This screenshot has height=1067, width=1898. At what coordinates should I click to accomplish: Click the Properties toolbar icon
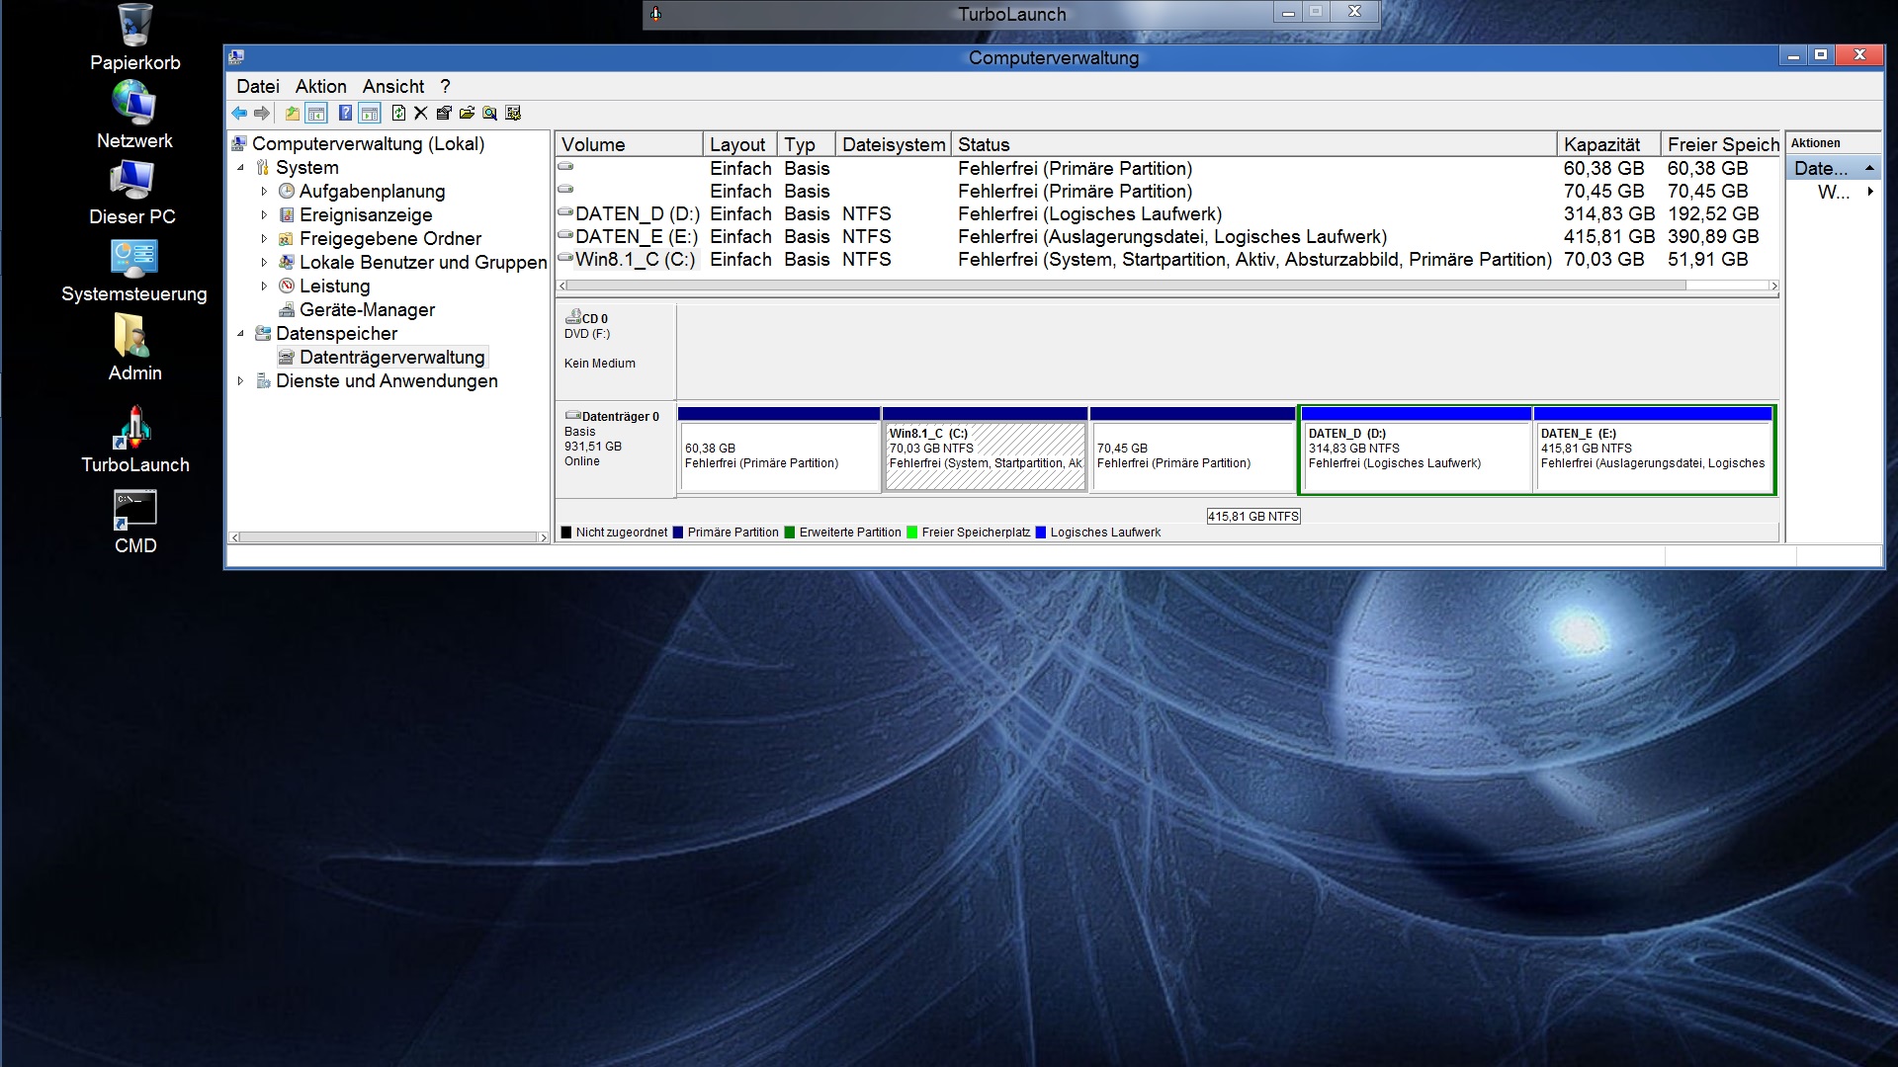point(444,114)
